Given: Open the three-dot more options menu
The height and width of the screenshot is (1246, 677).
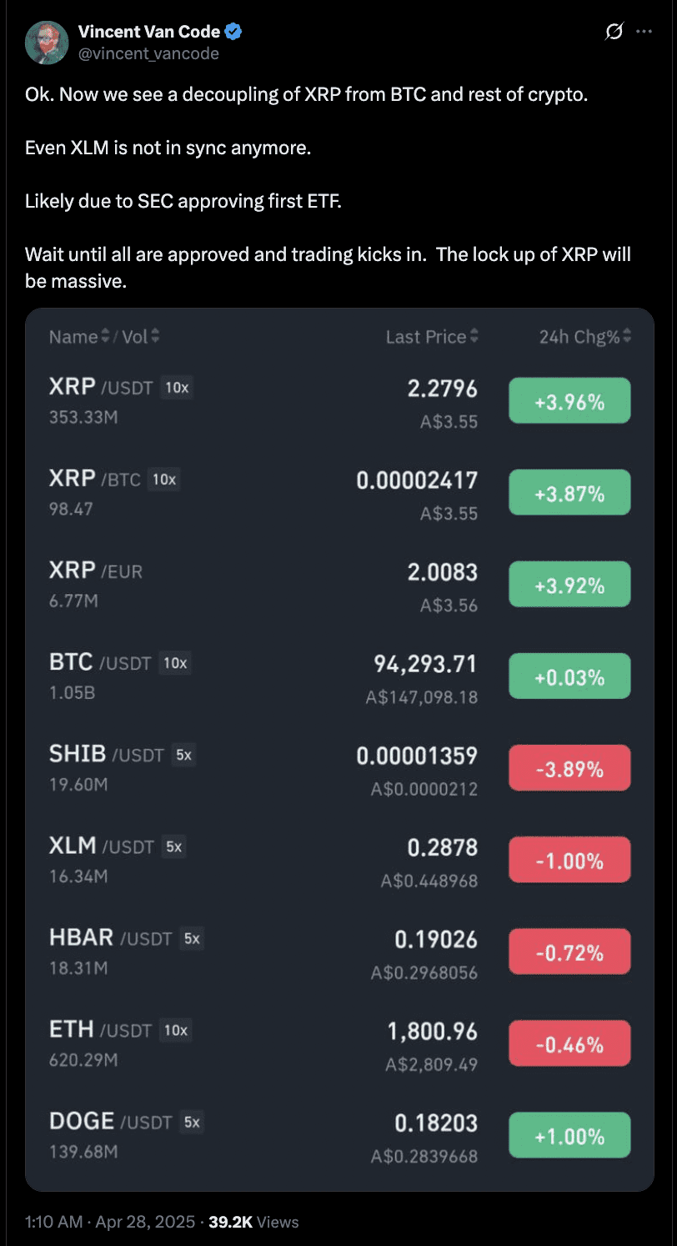Looking at the screenshot, I should pyautogui.click(x=644, y=33).
